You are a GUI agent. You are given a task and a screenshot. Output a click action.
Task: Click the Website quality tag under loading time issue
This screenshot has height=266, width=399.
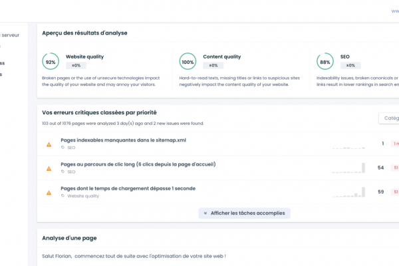tap(83, 196)
